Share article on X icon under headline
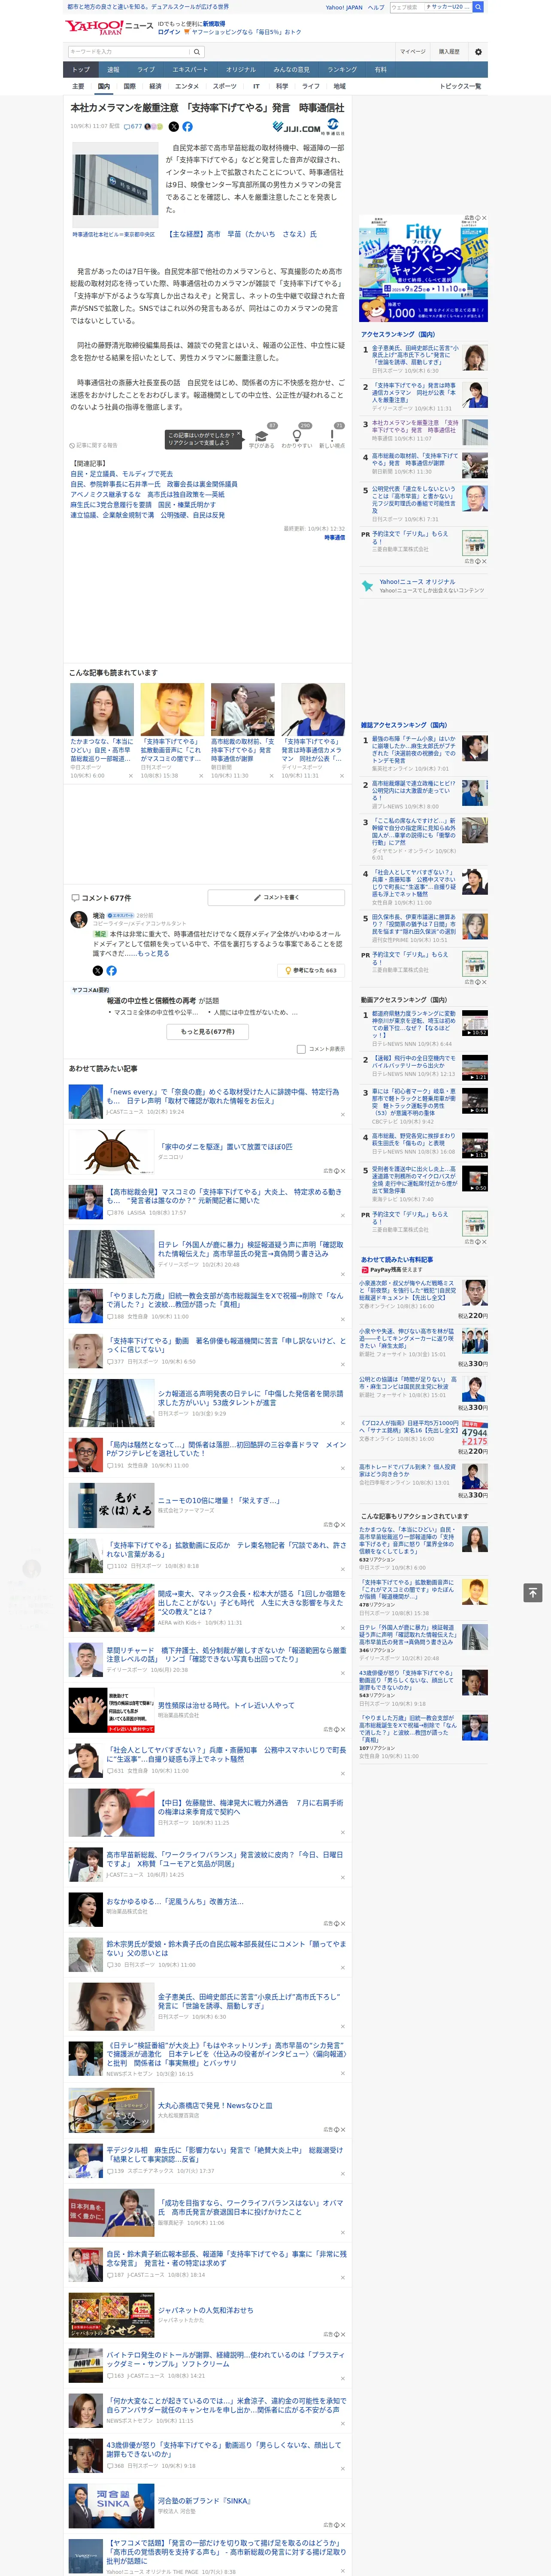 pyautogui.click(x=173, y=127)
